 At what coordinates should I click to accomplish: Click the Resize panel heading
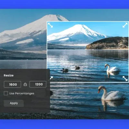[x=9, y=75]
